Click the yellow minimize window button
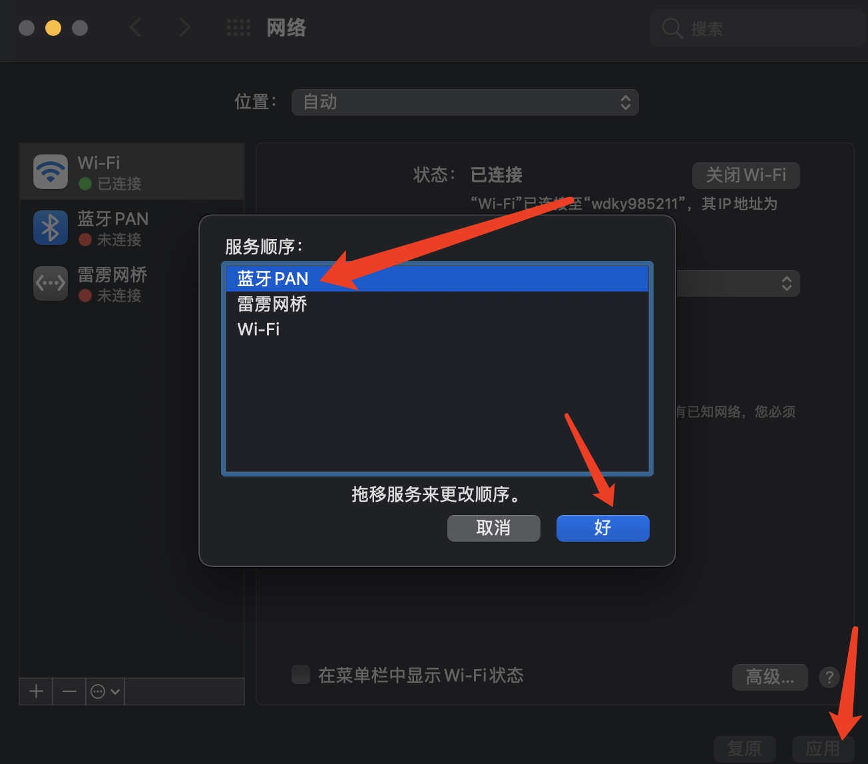The image size is (868, 764). click(x=53, y=28)
